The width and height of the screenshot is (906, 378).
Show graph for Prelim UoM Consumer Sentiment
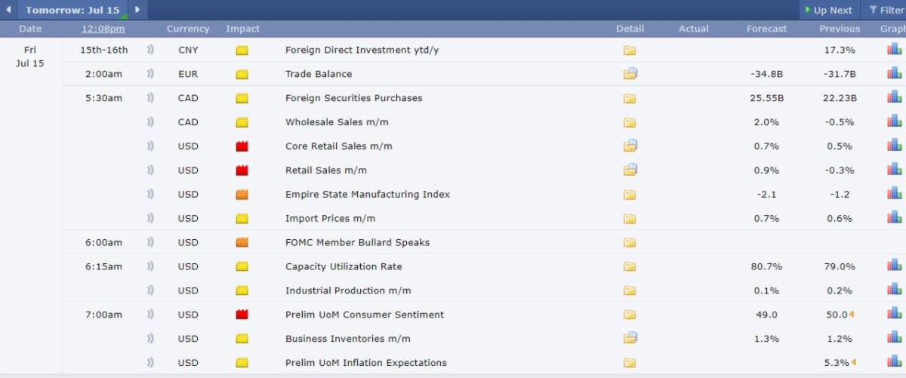pos(895,314)
